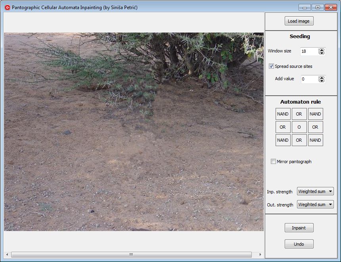Screen dimensions: 341x262
Task: Click horizontal scrollbar right arrow
Action: (261, 254)
